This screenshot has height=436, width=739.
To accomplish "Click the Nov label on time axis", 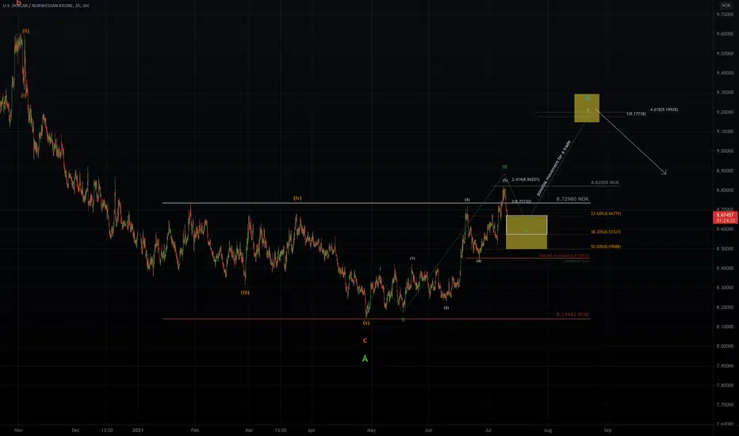I will [18, 430].
